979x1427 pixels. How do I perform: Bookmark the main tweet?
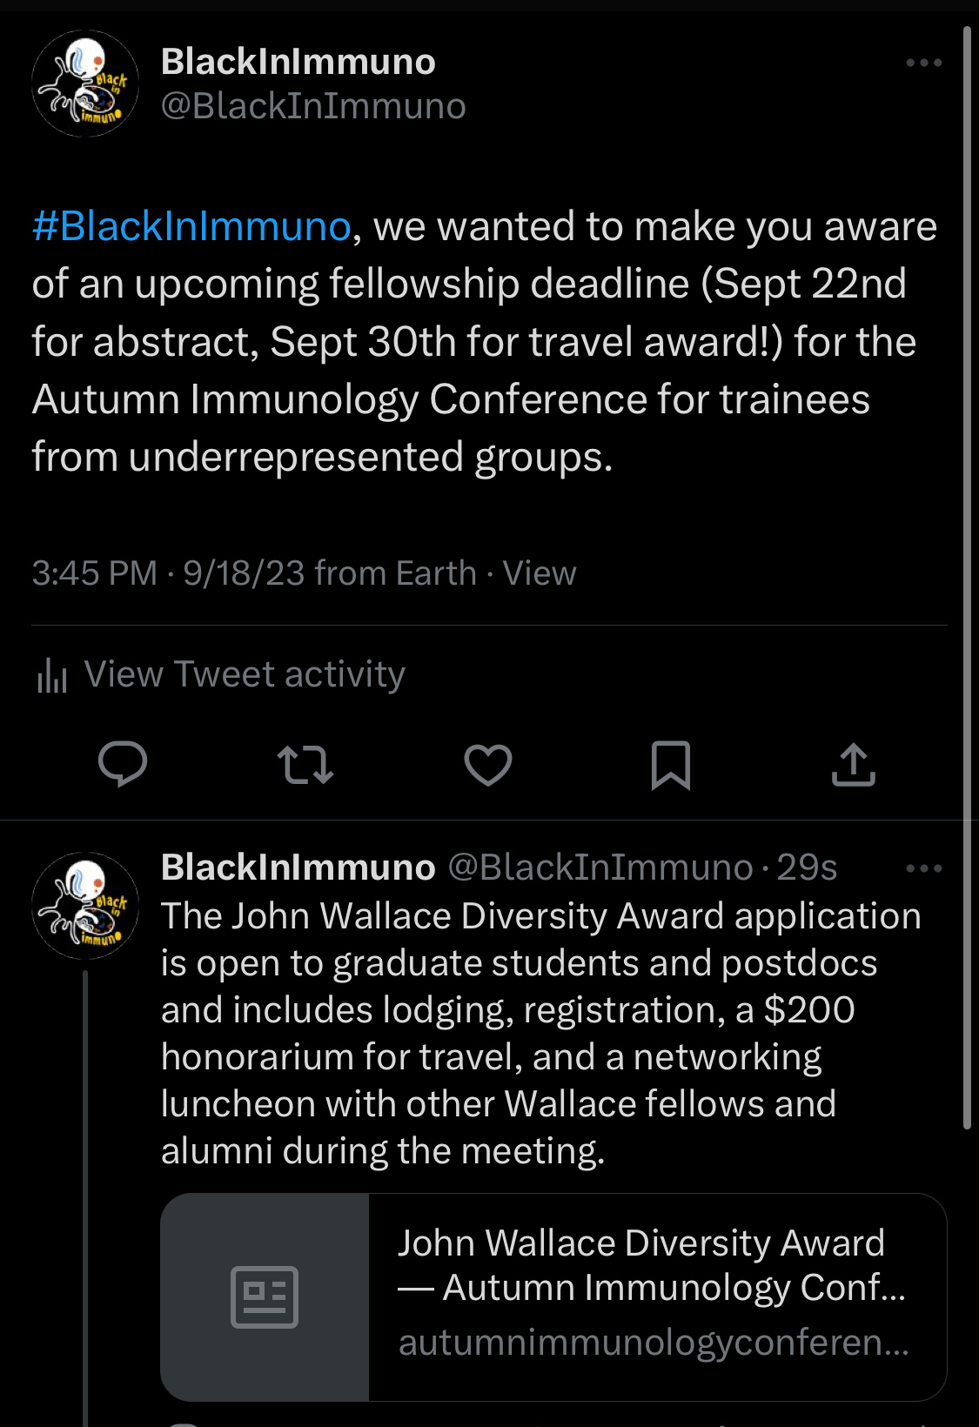(x=671, y=765)
